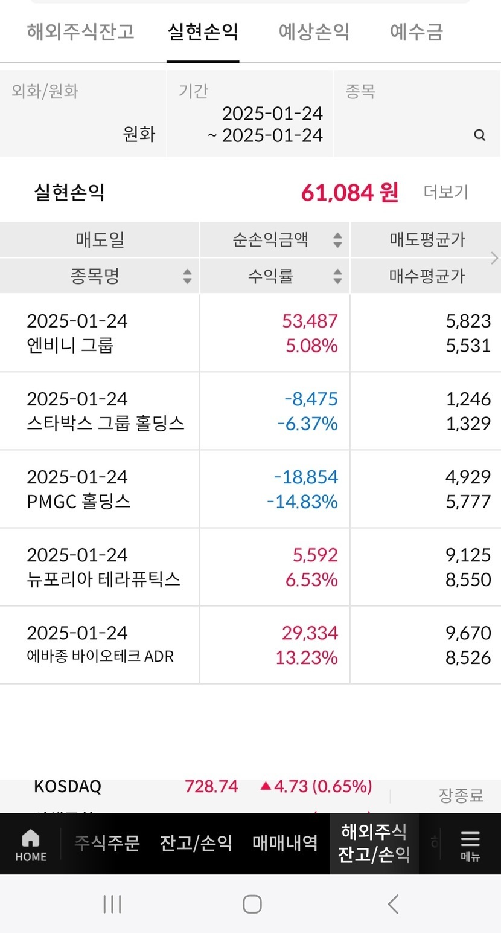The image size is (501, 933).
Task: Open the 기간 date range picker
Action: coord(250,114)
